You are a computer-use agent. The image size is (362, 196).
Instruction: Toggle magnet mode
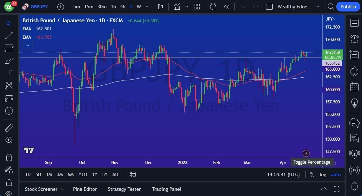9,157
